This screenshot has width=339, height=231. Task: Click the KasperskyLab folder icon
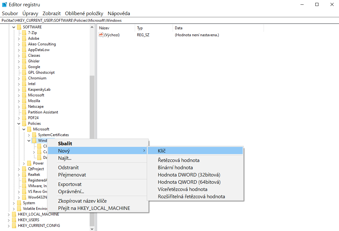24,90
